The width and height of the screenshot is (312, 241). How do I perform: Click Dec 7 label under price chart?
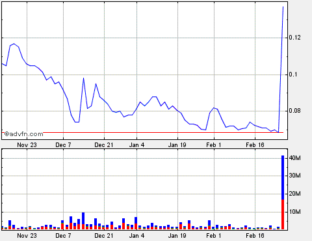[x=63, y=145]
